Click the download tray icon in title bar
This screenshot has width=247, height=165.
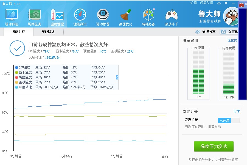coord(219,3)
